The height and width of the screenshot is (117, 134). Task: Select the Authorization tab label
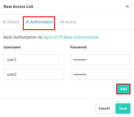tap(42, 22)
